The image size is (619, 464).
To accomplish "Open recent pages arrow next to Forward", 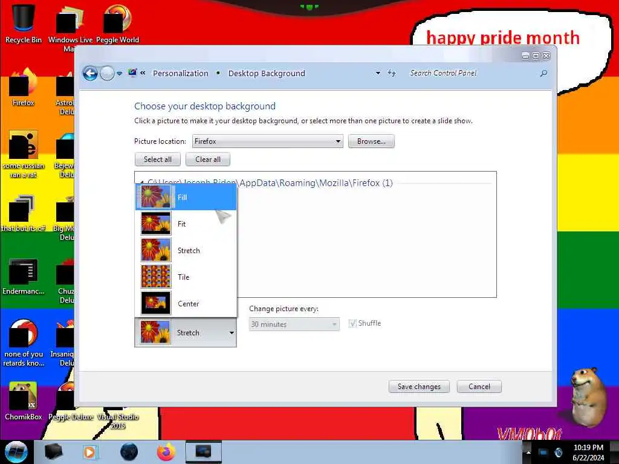I will (x=119, y=73).
